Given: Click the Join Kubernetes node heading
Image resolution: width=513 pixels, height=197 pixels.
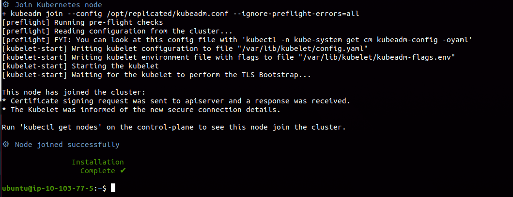Looking at the screenshot, I should coord(59,5).
